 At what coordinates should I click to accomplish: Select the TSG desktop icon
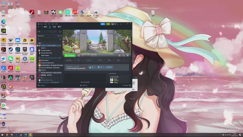[x=3, y=116]
